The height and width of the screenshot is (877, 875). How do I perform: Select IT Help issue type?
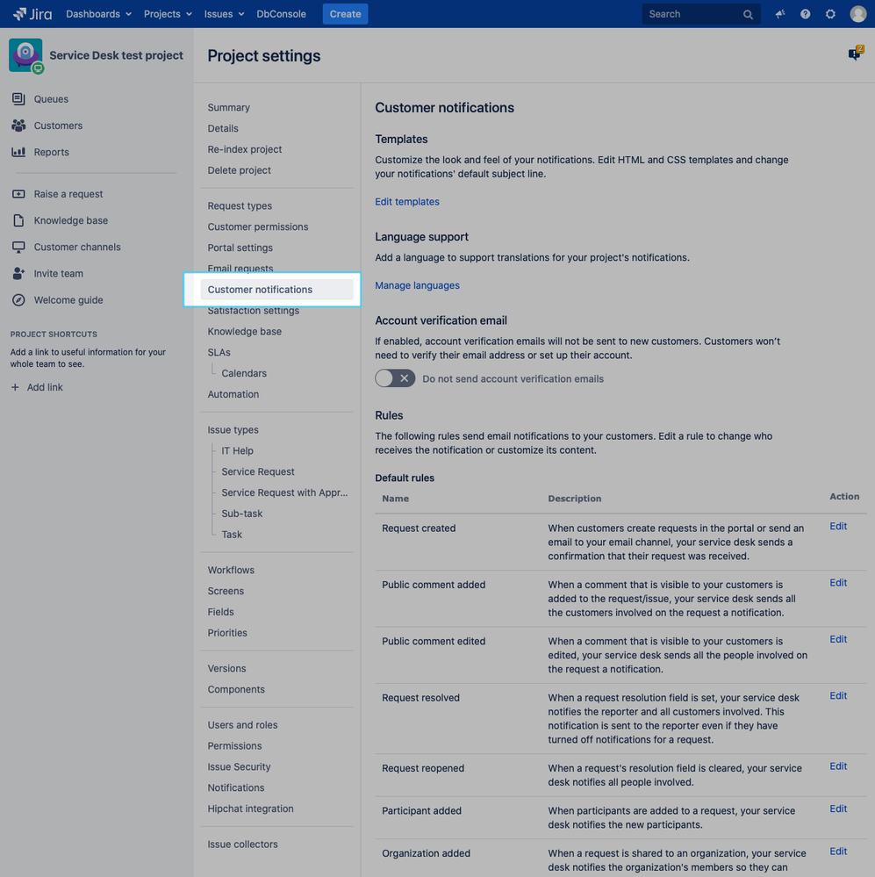point(237,451)
